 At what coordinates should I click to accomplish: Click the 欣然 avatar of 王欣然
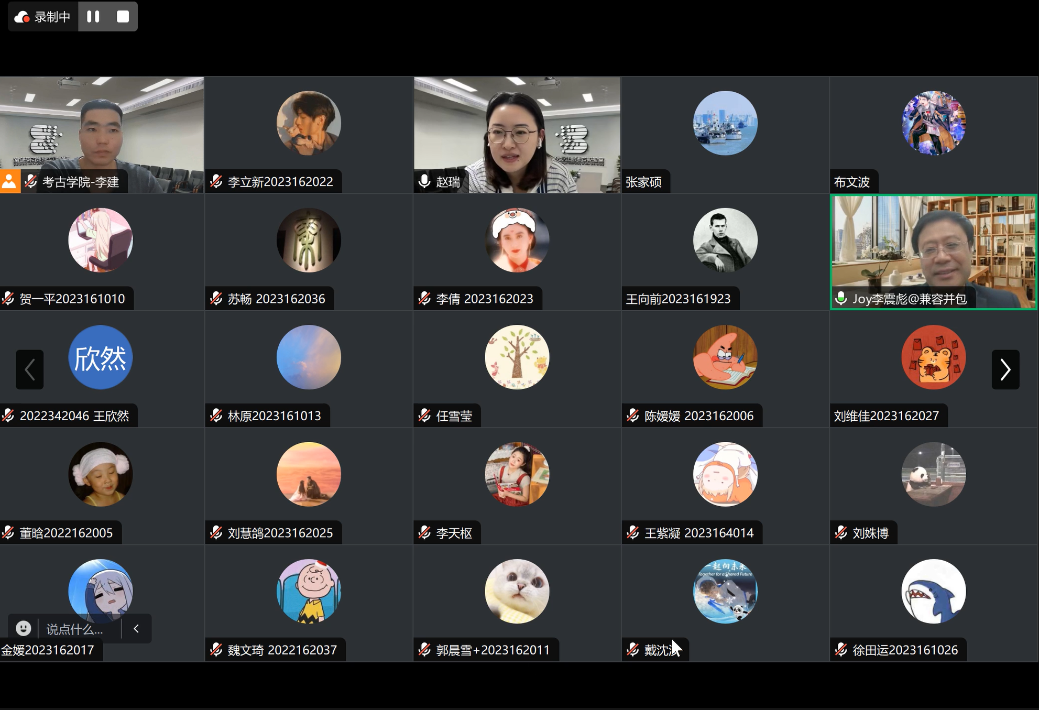tap(100, 357)
